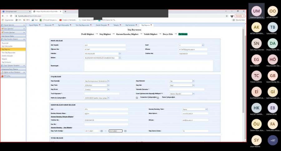Click the +87 more participants bubble
This screenshot has width=281, height=151.
pyautogui.click(x=273, y=140)
